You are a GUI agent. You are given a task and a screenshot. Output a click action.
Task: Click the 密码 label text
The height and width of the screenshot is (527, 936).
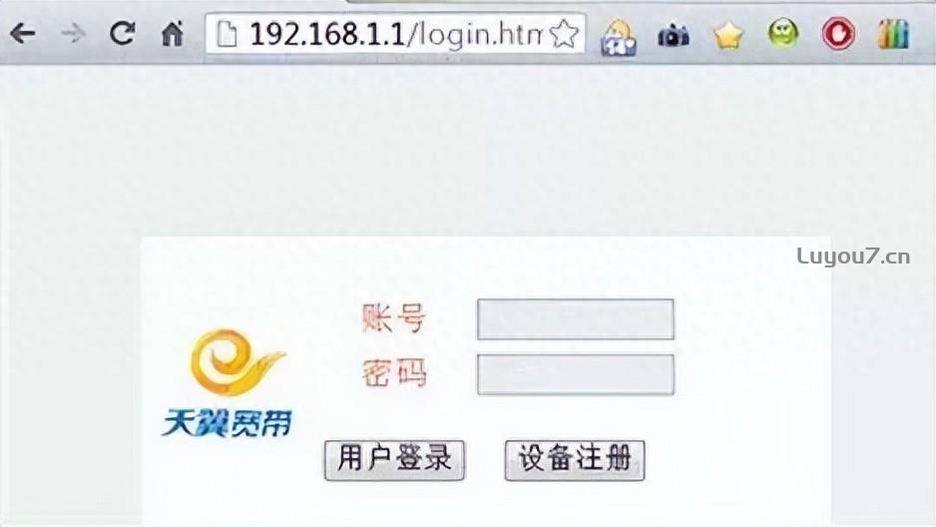tap(394, 373)
